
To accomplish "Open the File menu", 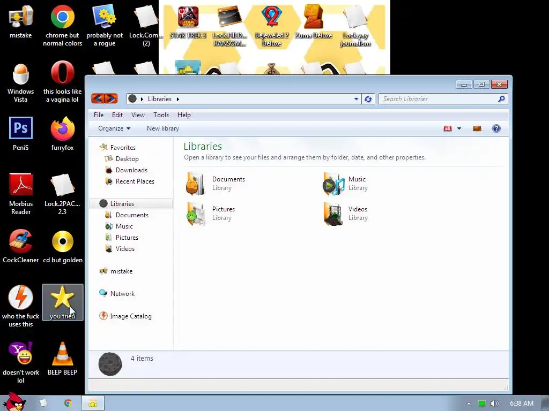I will [99, 115].
